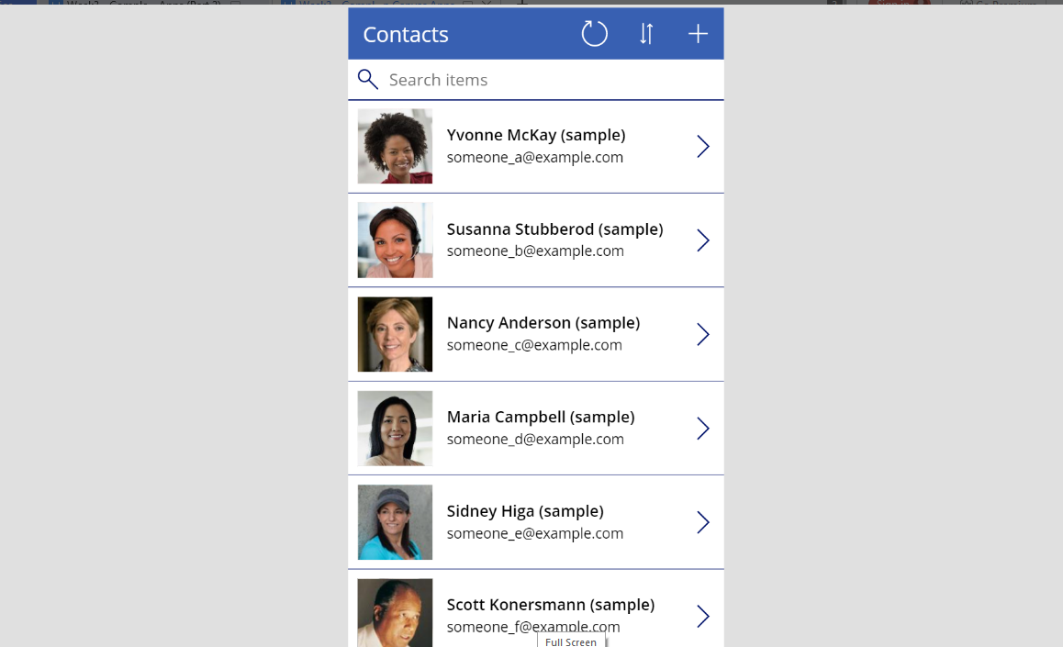1063x647 pixels.
Task: Click Scott Konersmann's profile photo
Action: (x=395, y=612)
